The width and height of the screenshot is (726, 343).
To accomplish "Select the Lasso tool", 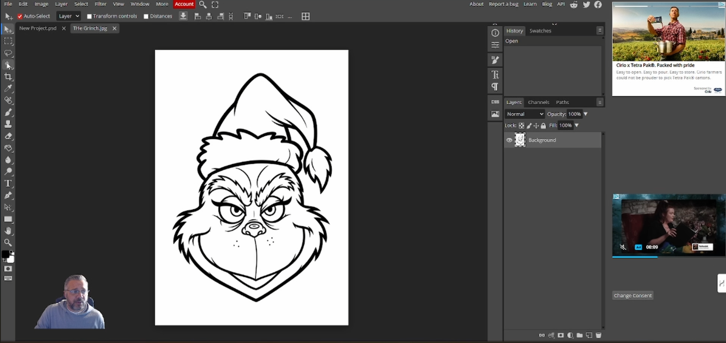I will [x=8, y=53].
